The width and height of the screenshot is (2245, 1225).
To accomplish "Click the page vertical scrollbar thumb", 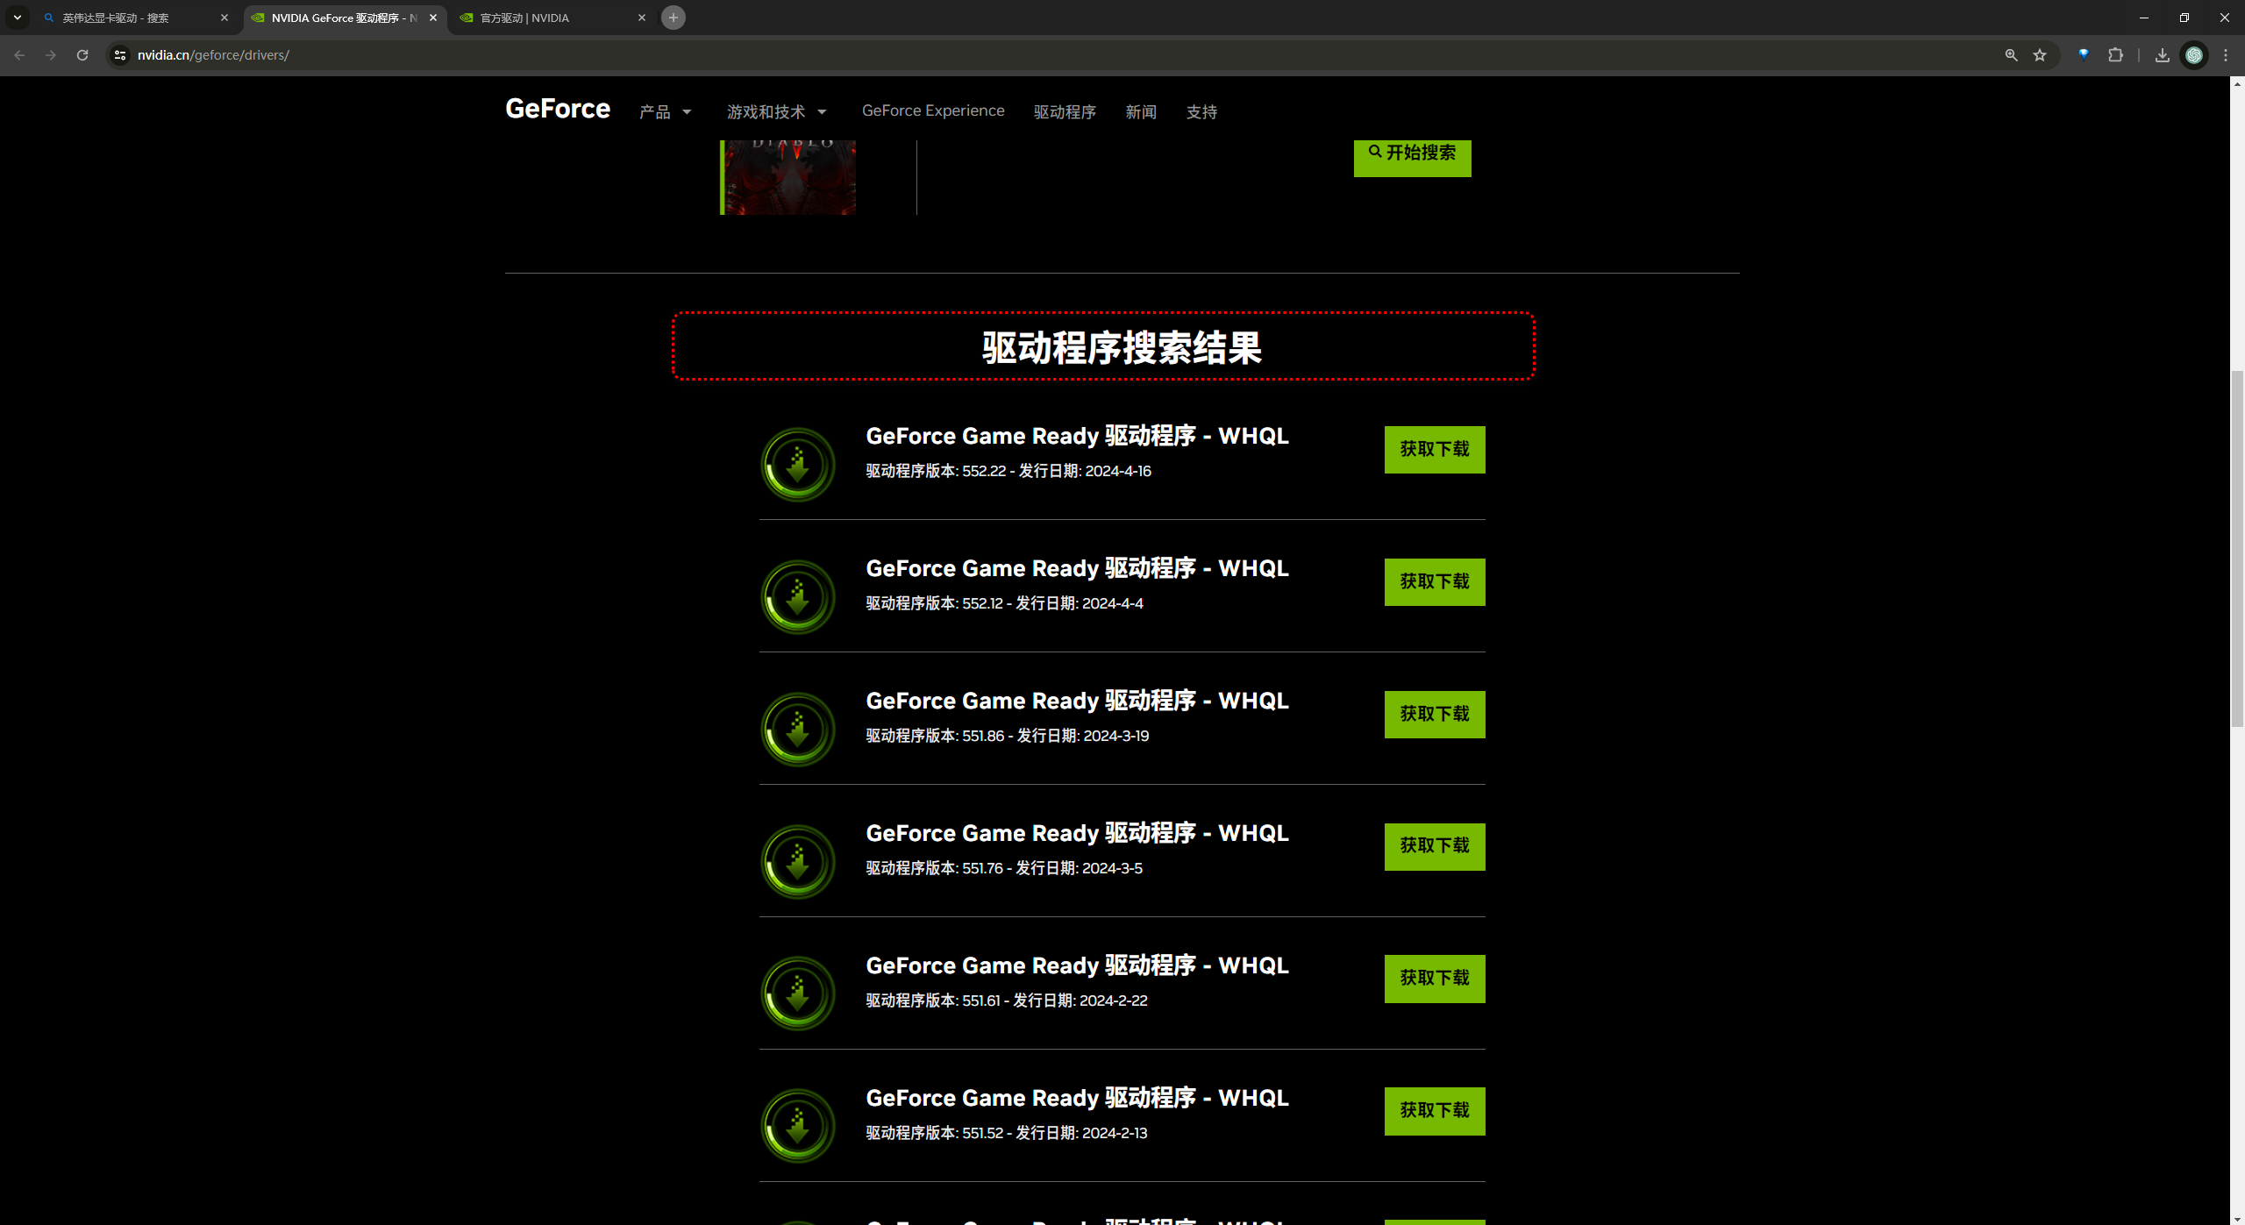I will (2236, 548).
